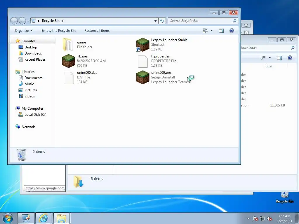Image resolution: width=299 pixels, height=224 pixels.
Task: Expand the Recycle Bin breadcrumb arrow
Action: [x=63, y=21]
